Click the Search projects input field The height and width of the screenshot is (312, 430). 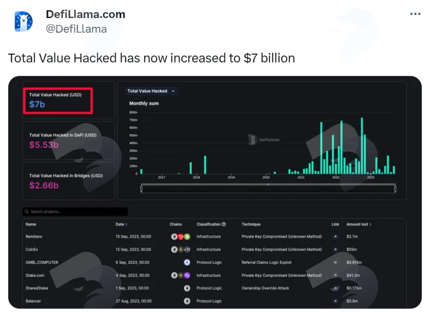75,212
